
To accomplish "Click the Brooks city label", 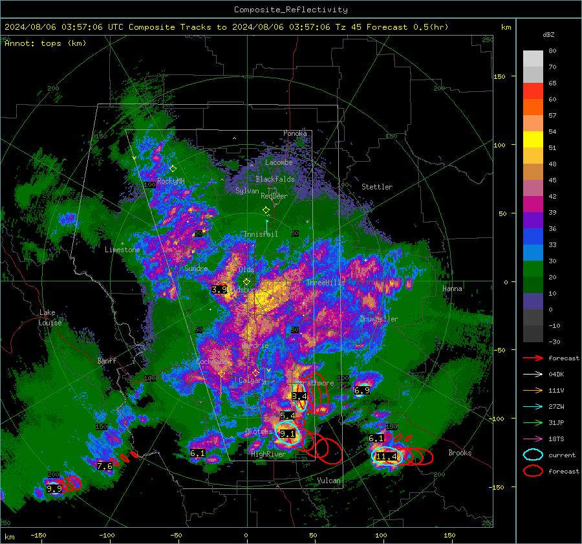I will 460,453.
